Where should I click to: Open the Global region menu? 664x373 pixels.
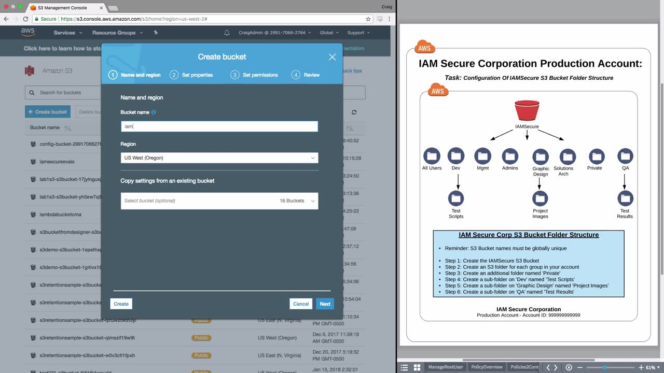pos(329,33)
